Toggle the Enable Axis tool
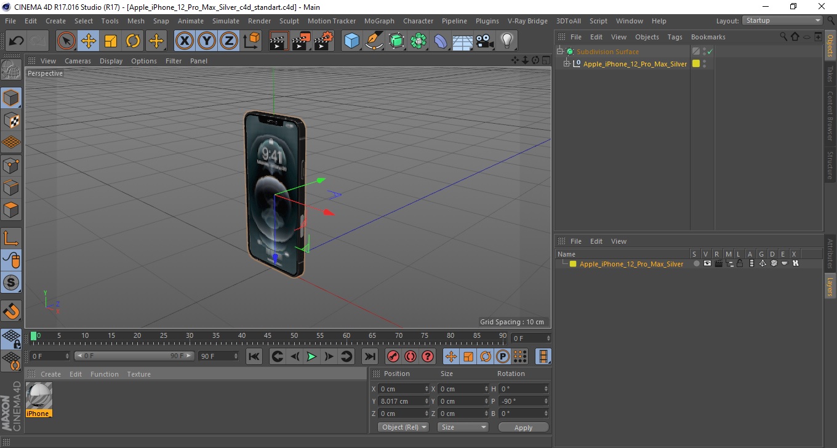The width and height of the screenshot is (837, 448). pos(12,238)
